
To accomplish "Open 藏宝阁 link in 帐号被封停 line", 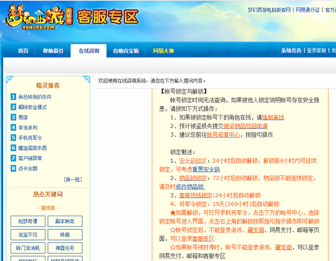I will (284, 247).
